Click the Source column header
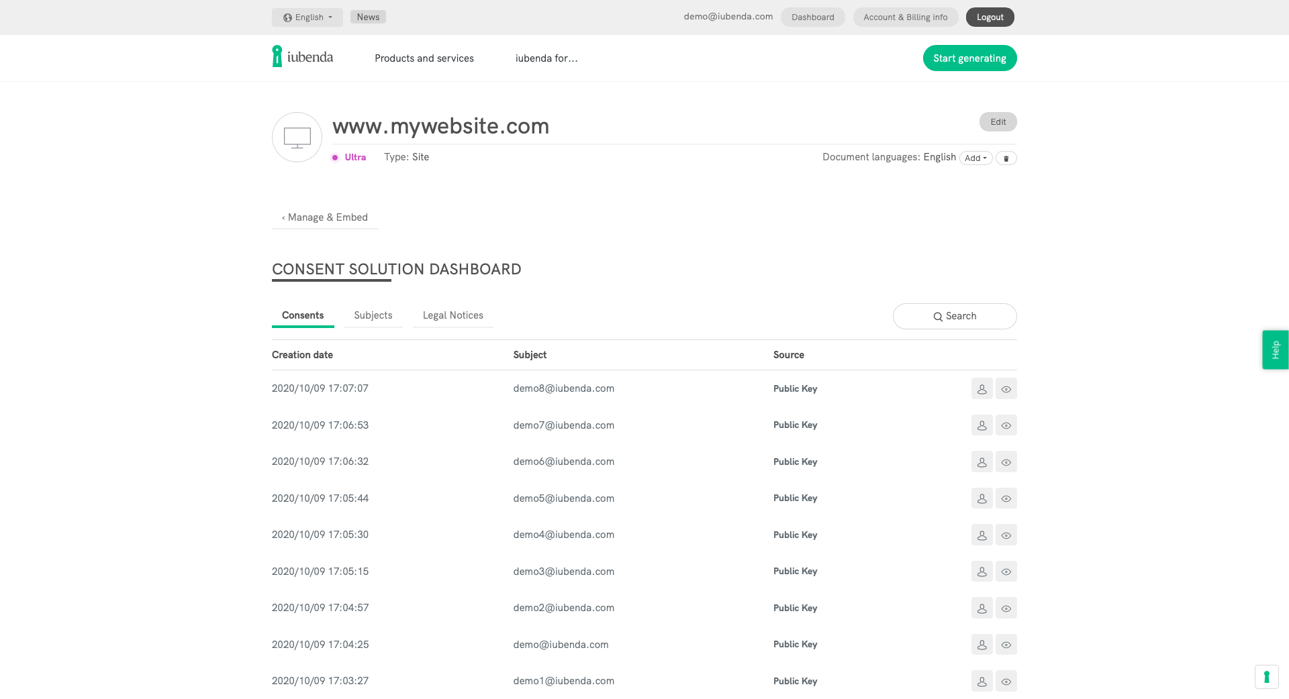Viewport: 1289px width, 699px height. (788, 355)
